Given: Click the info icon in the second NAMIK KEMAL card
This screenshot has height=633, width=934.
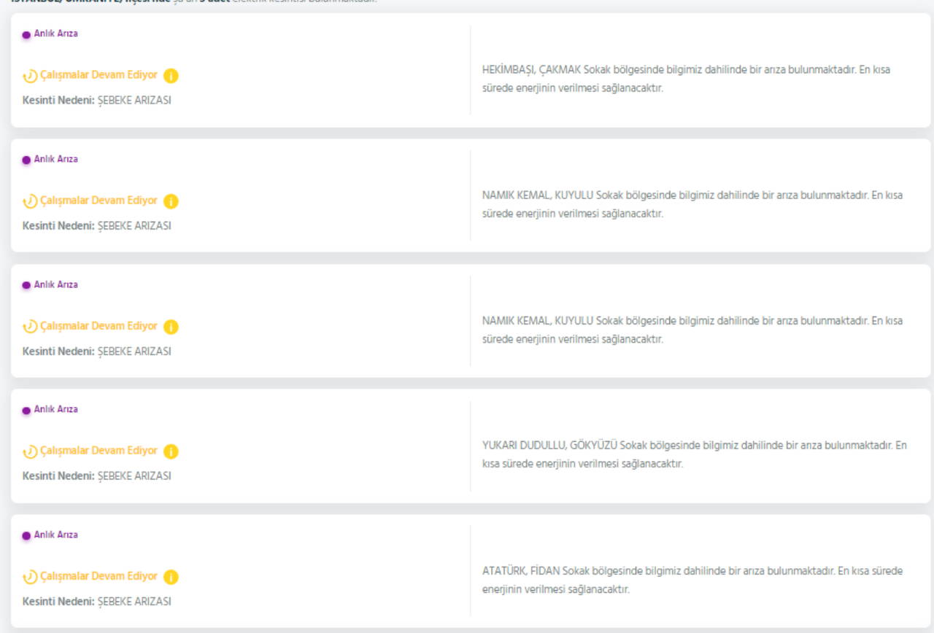Looking at the screenshot, I should click(x=171, y=327).
